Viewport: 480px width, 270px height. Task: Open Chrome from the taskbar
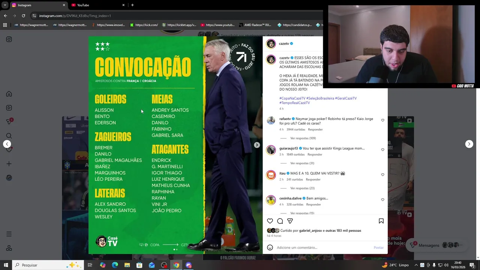(176, 265)
